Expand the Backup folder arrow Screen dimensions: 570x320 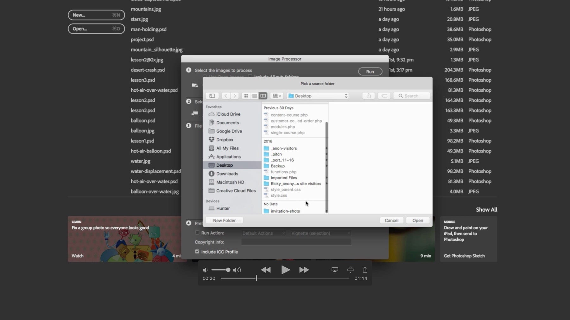[326, 166]
